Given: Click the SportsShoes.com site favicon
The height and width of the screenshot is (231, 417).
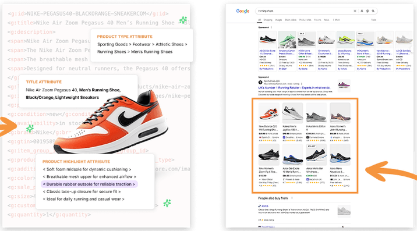Looking at the screenshot, I should 260,83.
